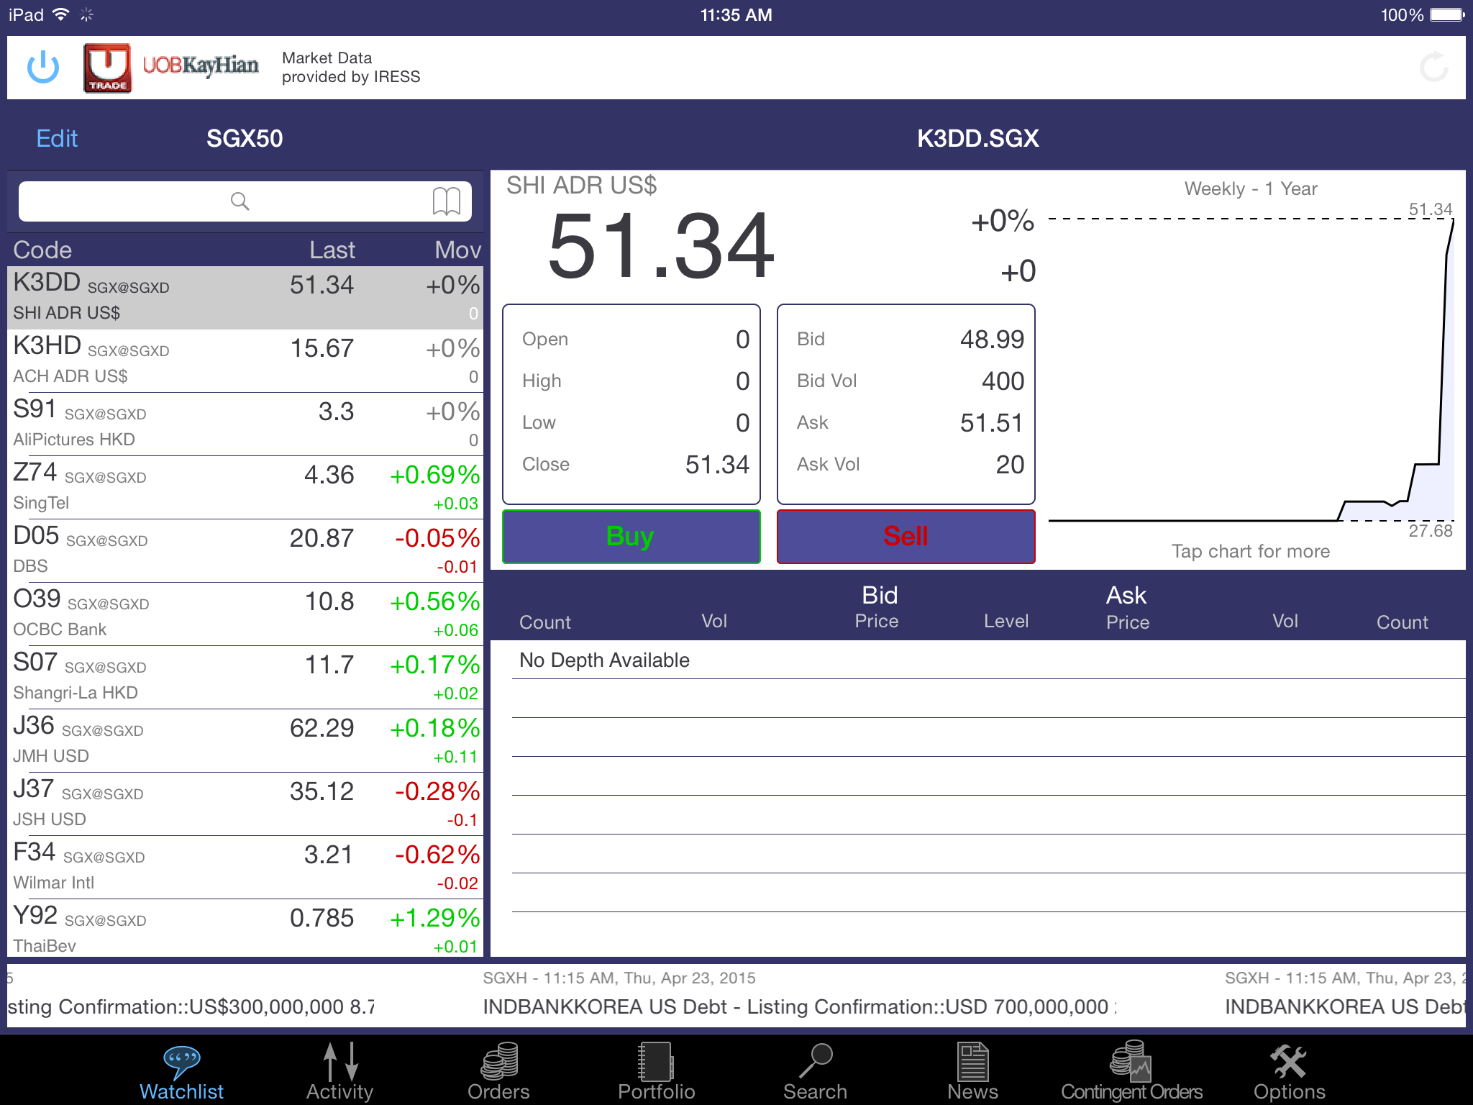Tap the Code column header

[42, 250]
